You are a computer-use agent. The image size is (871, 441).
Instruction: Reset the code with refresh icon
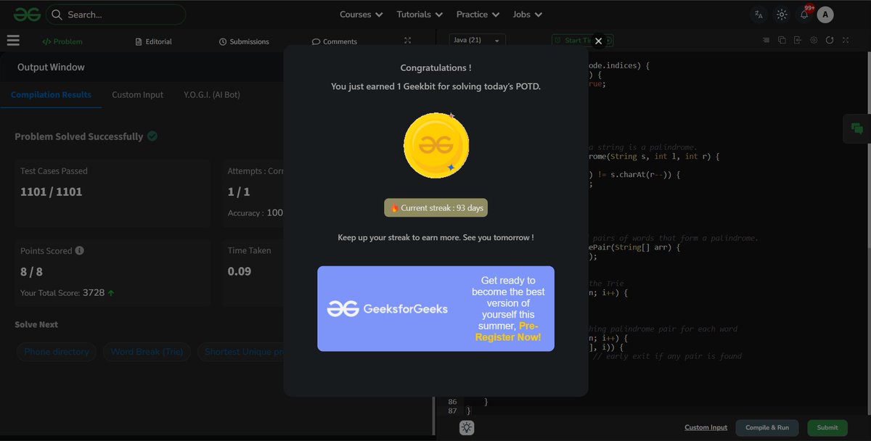point(830,41)
